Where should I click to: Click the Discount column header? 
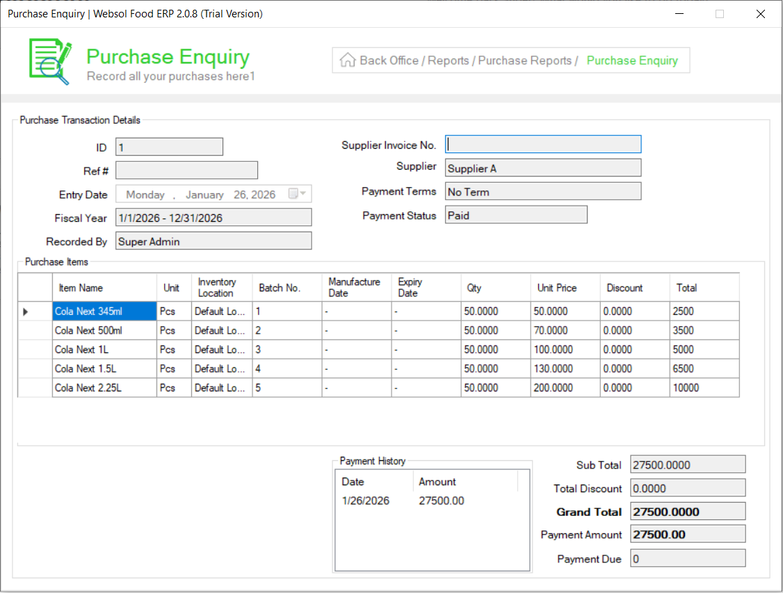[635, 288]
